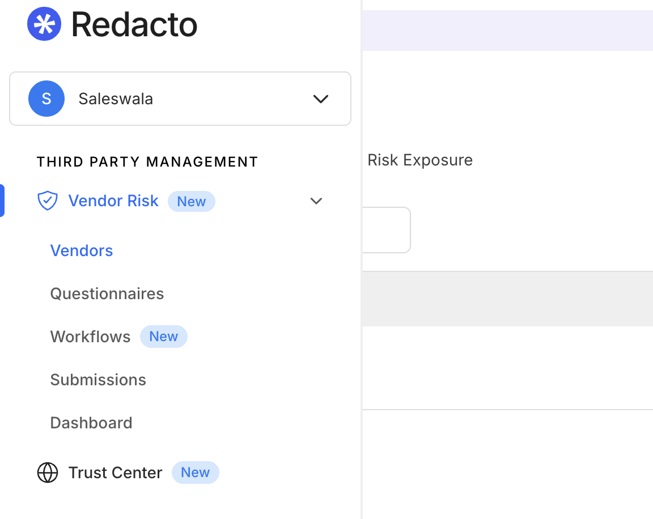Click the blue Saleswala avatar circle
This screenshot has width=653, height=519.
46,99
